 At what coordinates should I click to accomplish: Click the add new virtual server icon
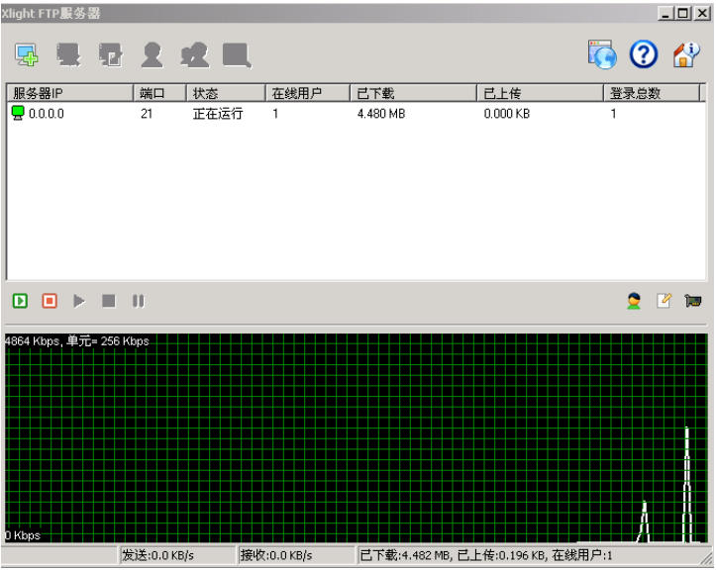pyautogui.click(x=27, y=55)
